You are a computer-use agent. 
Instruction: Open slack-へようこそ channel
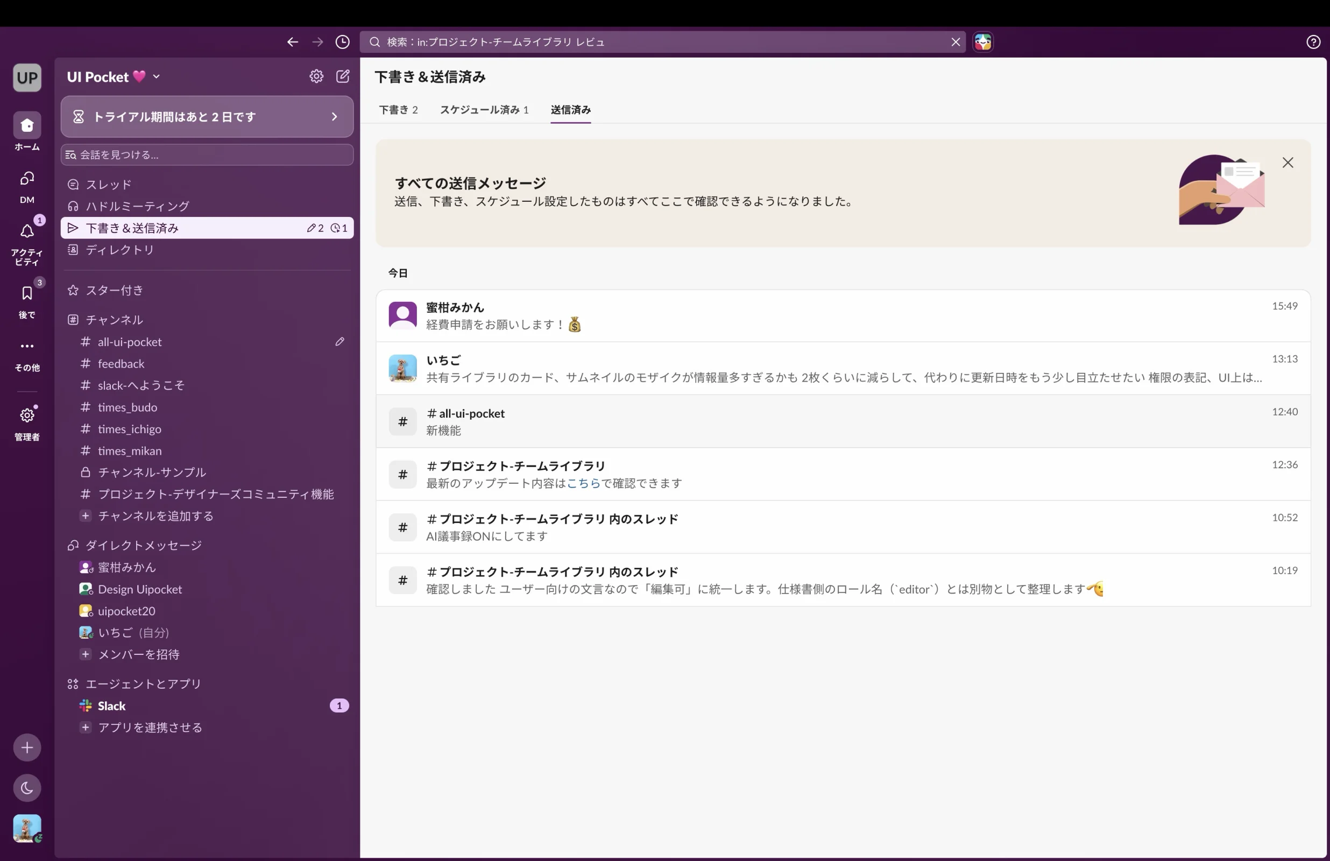[207, 385]
